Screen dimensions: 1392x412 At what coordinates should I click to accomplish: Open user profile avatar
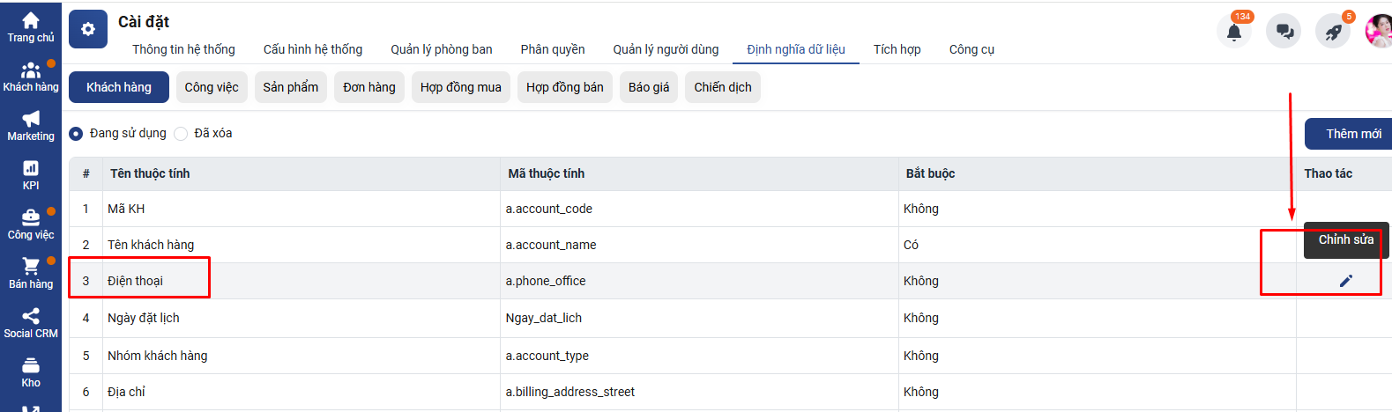point(1378,32)
